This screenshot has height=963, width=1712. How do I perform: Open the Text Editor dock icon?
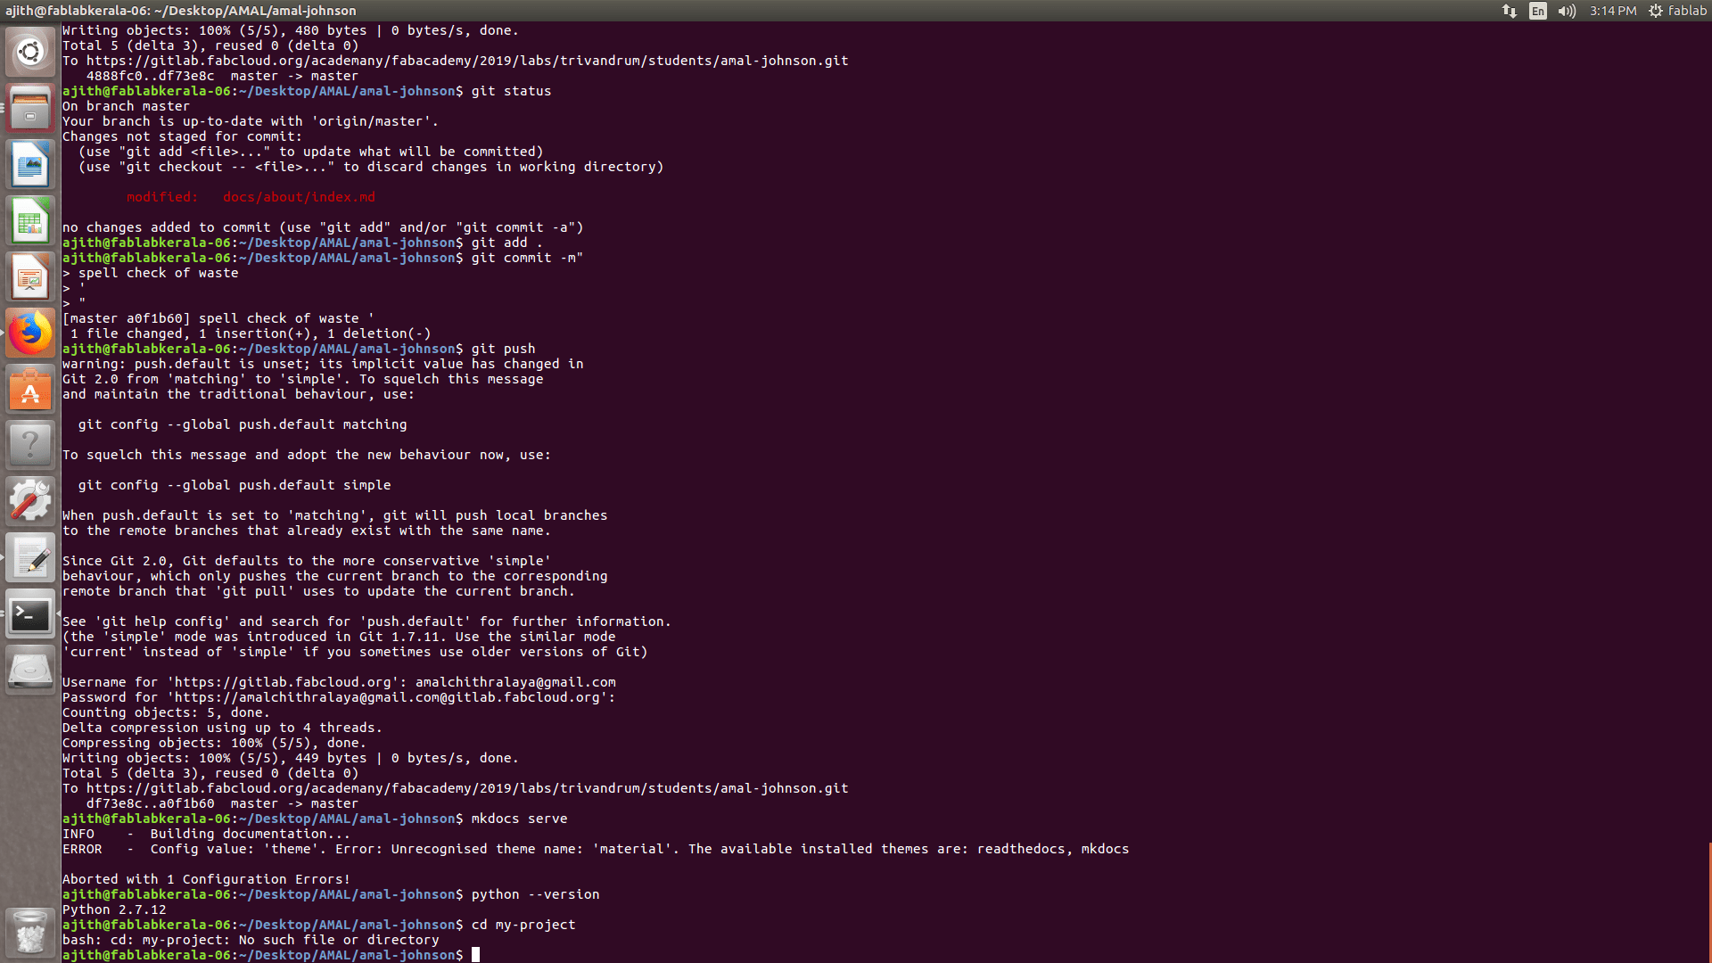coord(30,558)
